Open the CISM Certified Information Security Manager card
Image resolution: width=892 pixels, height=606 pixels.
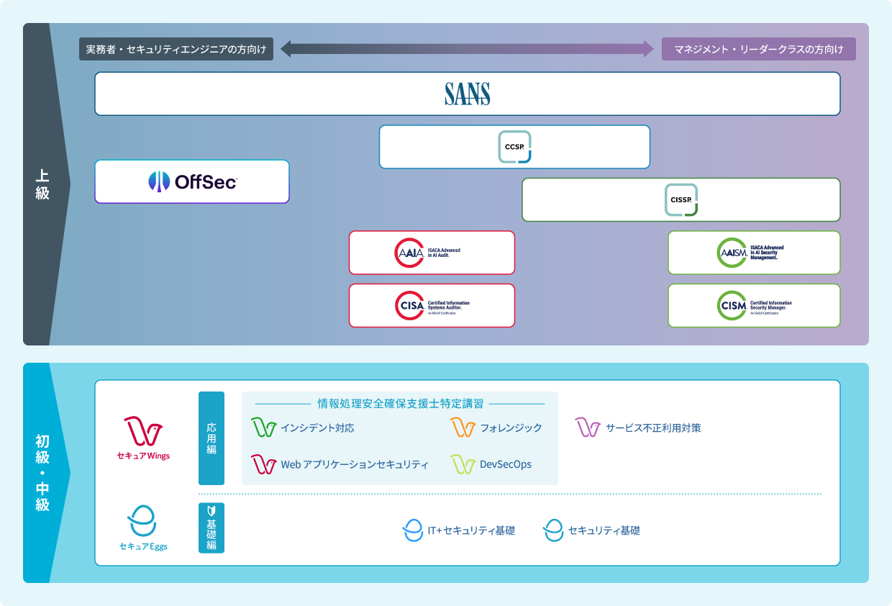[x=754, y=306]
